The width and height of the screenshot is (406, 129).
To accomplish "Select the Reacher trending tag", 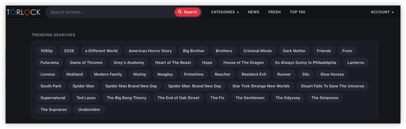I will point(223,74).
